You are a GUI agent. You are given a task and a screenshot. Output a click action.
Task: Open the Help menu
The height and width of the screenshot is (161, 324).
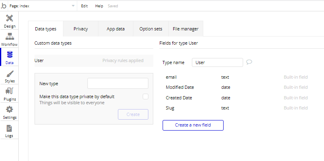point(99,6)
